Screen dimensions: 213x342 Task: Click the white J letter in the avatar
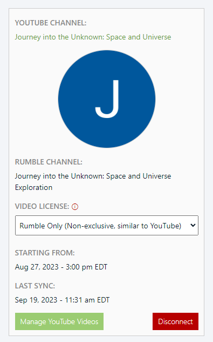107,99
